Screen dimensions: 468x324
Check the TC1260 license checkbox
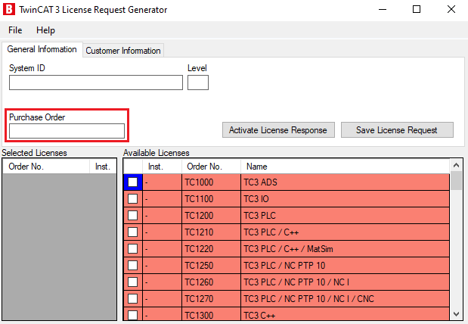(x=133, y=282)
